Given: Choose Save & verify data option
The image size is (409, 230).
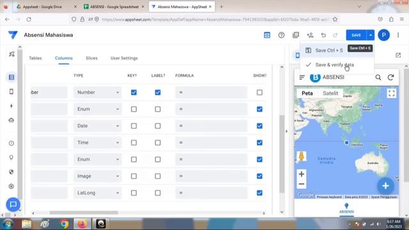Looking at the screenshot, I should coord(337,65).
